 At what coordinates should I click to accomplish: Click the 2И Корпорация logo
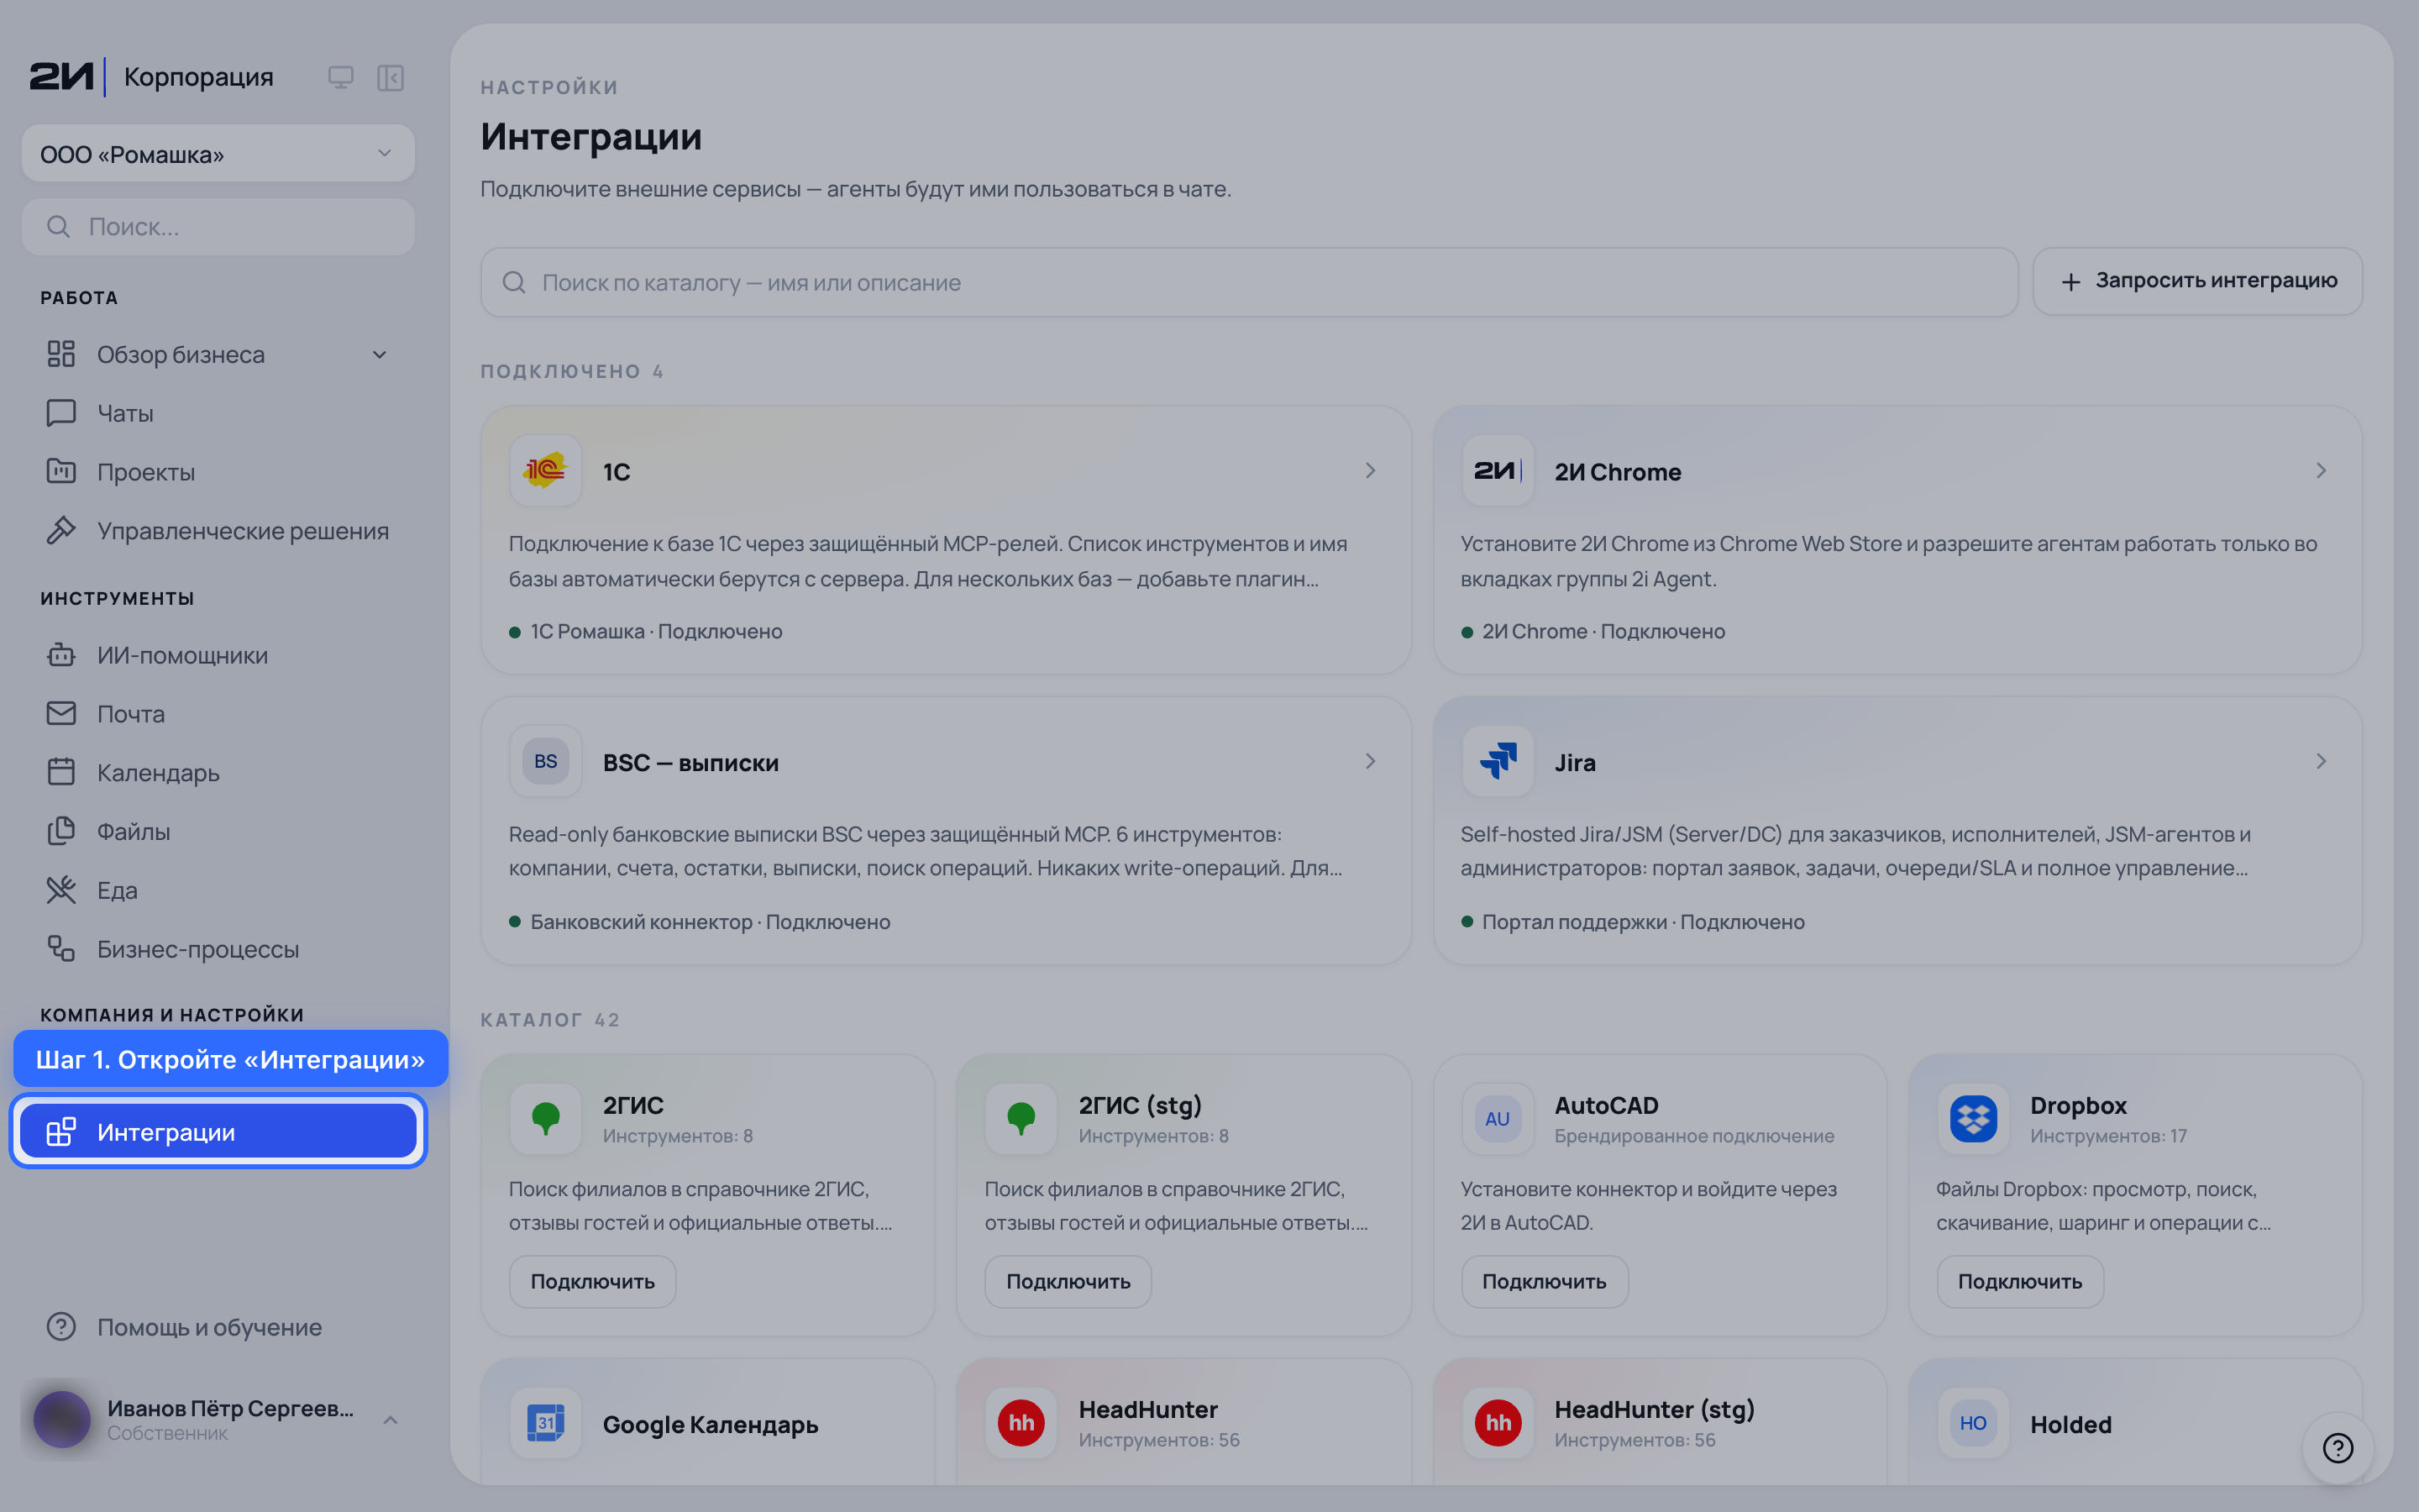151,77
